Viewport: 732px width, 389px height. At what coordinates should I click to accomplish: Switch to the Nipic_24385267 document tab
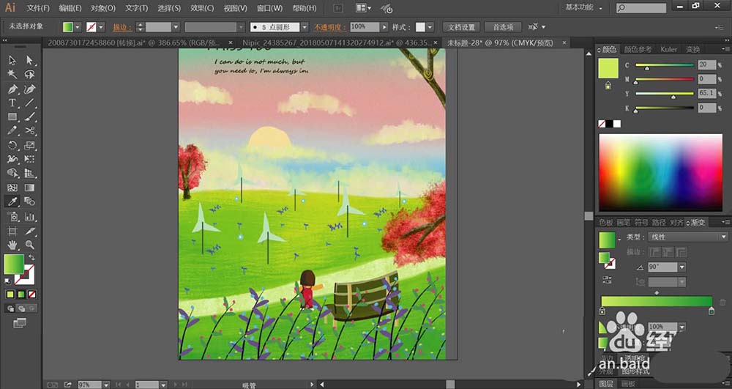coord(337,43)
